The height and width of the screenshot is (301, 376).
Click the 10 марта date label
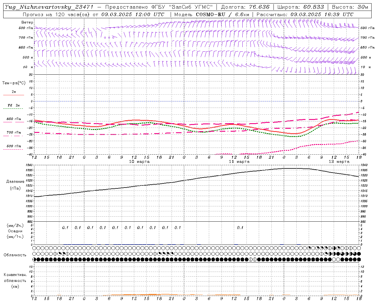140,162
